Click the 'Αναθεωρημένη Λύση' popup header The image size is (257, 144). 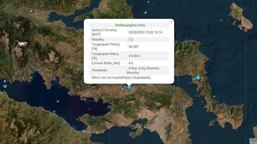pos(130,25)
